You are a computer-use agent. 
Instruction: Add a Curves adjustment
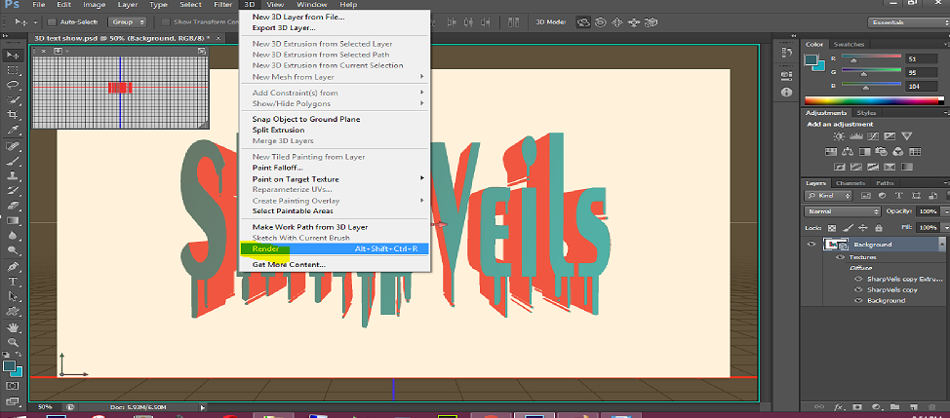[x=873, y=136]
